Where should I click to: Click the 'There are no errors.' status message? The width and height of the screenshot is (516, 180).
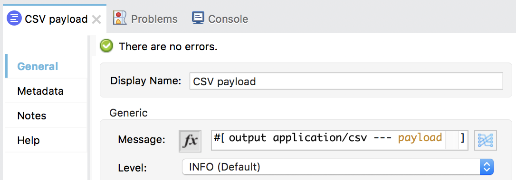click(168, 46)
